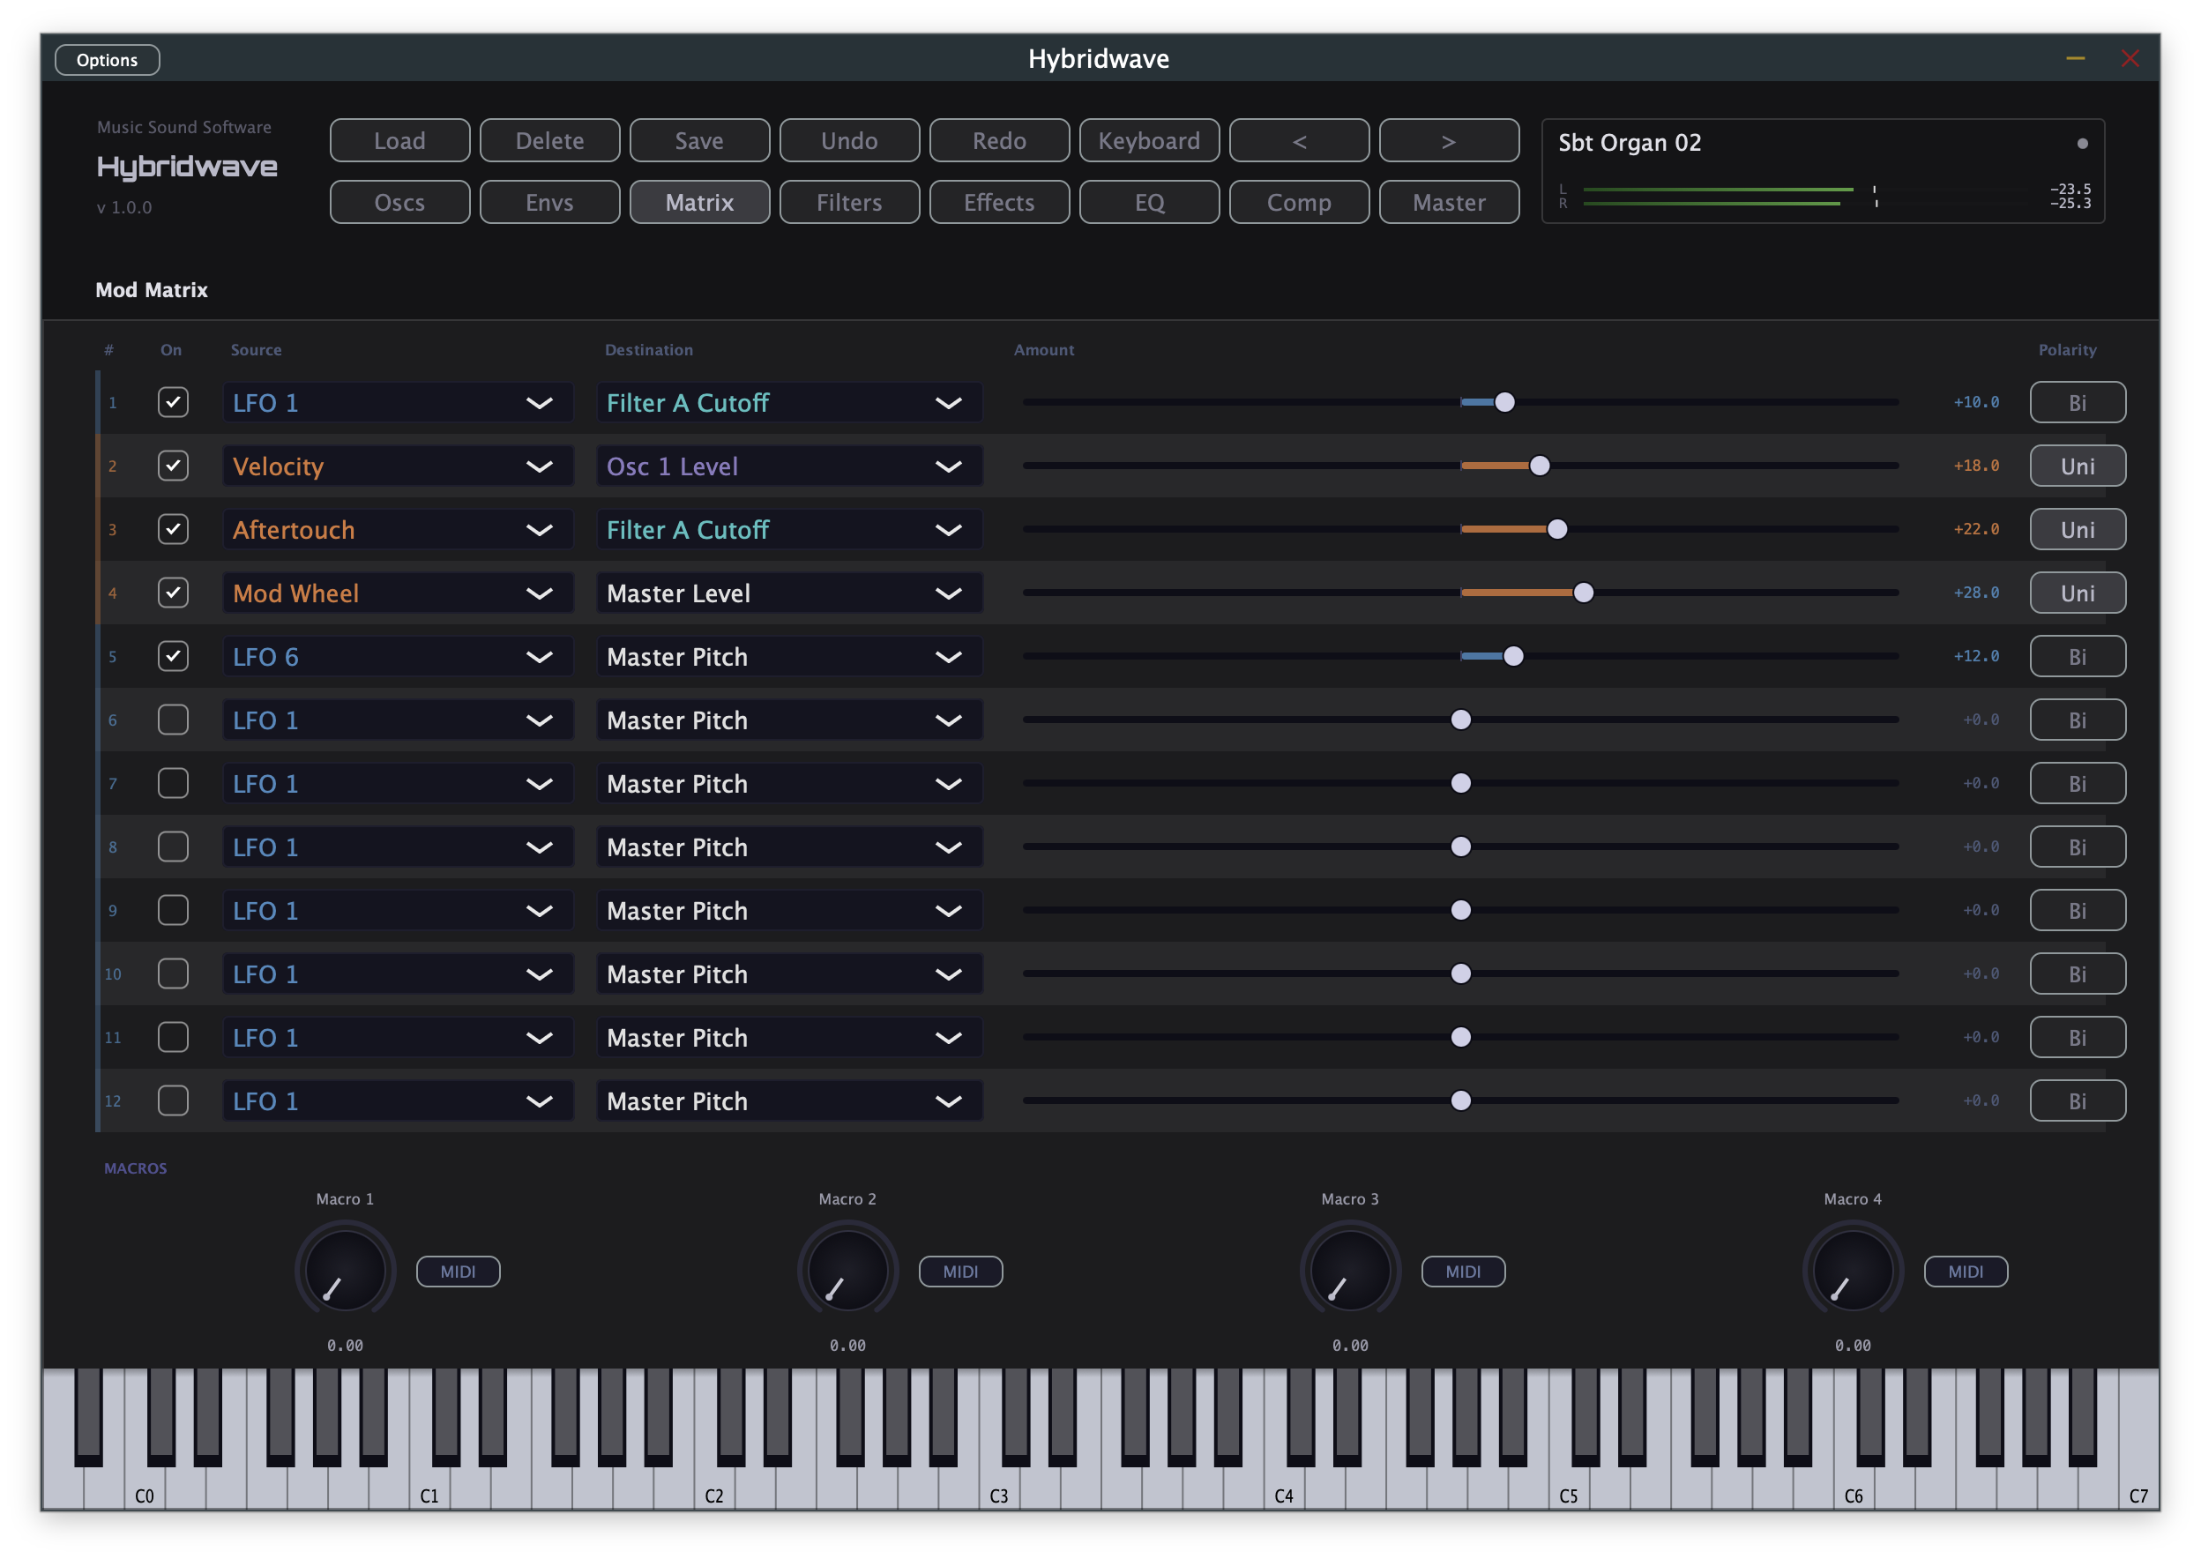
Task: Open the Effects tab
Action: (x=999, y=203)
